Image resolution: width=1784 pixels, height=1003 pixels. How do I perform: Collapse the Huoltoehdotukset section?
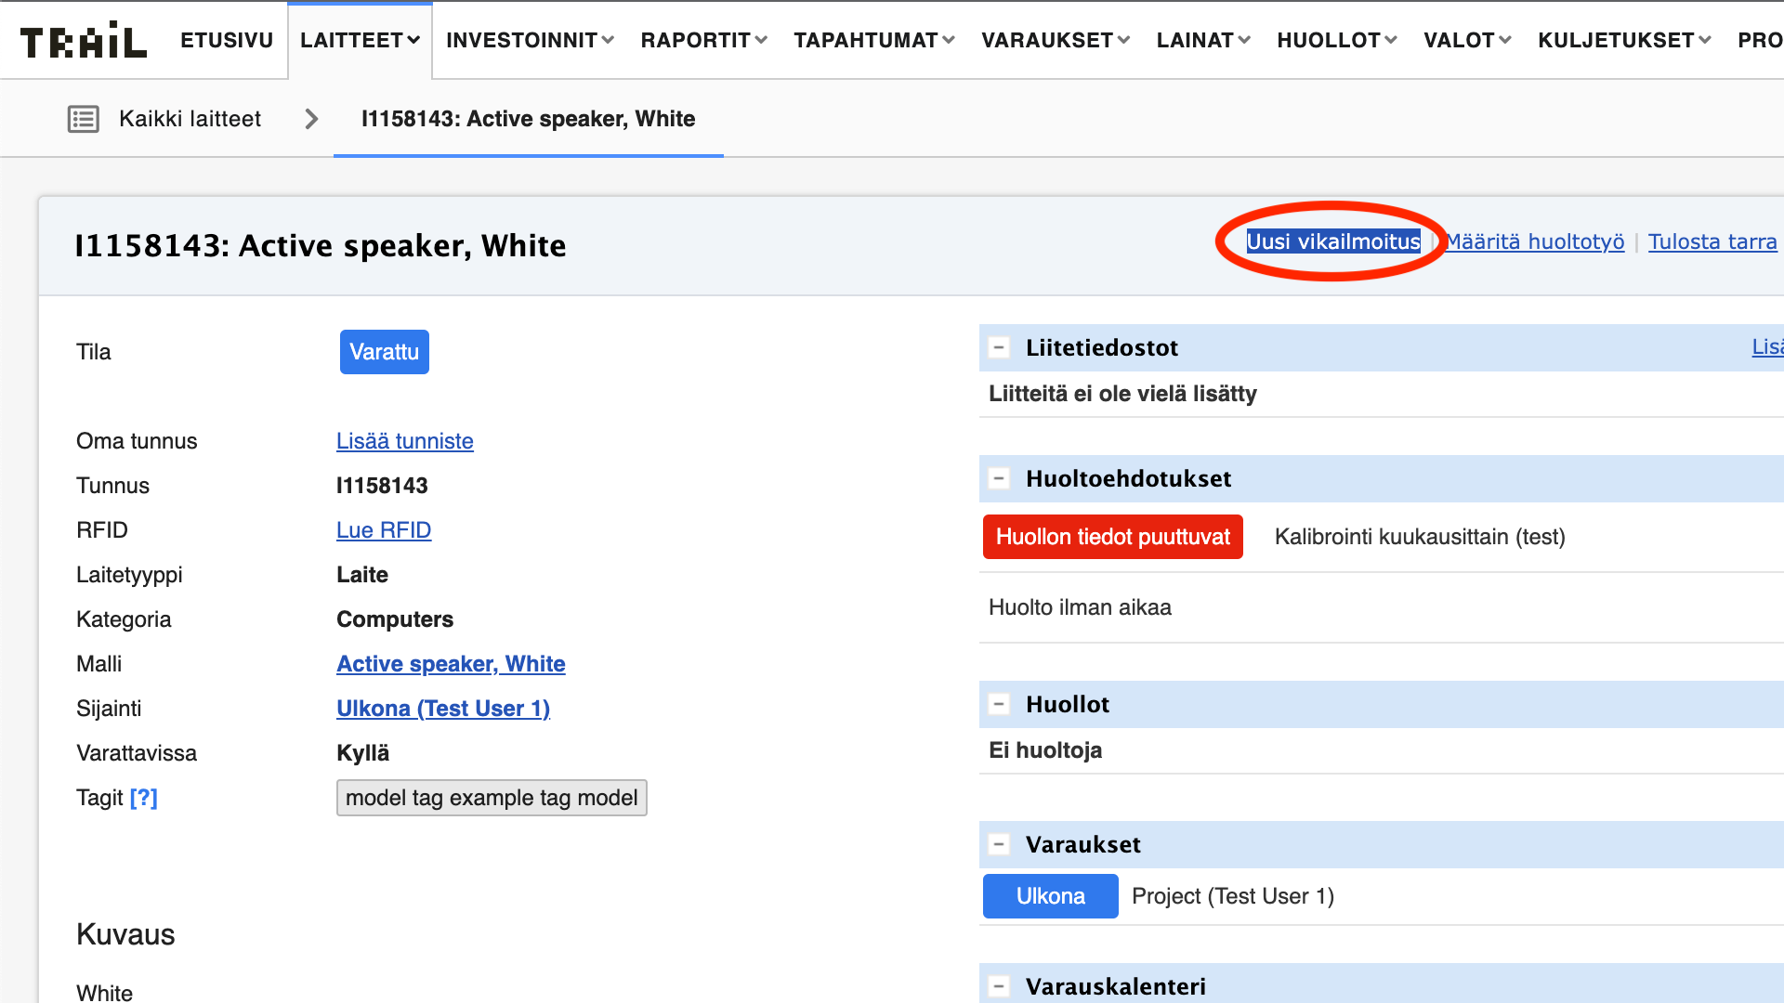(999, 479)
